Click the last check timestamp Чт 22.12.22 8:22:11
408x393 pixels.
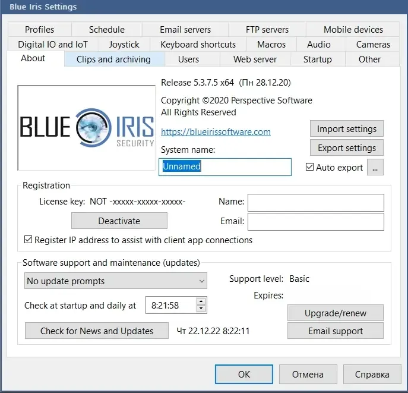tap(213, 331)
